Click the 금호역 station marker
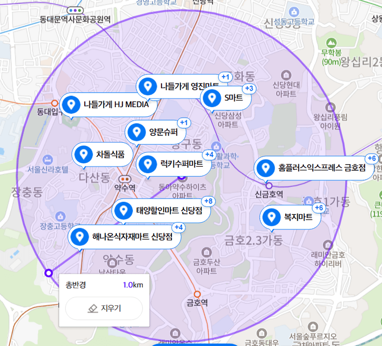 pos(197,294)
